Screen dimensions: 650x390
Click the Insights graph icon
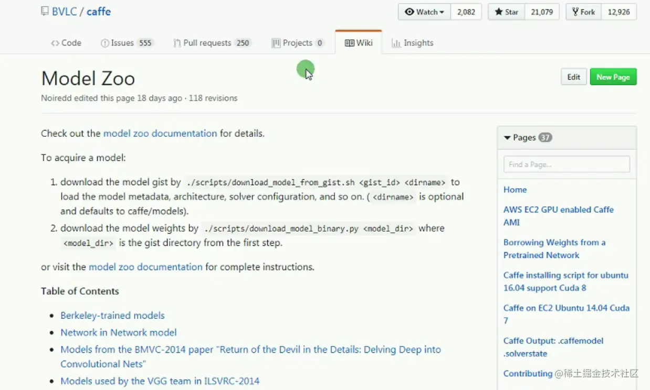[396, 43]
